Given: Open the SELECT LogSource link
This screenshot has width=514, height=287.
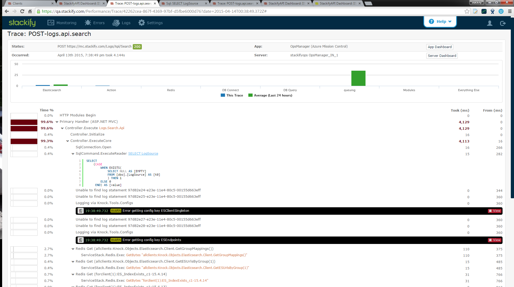Looking at the screenshot, I should [143, 154].
